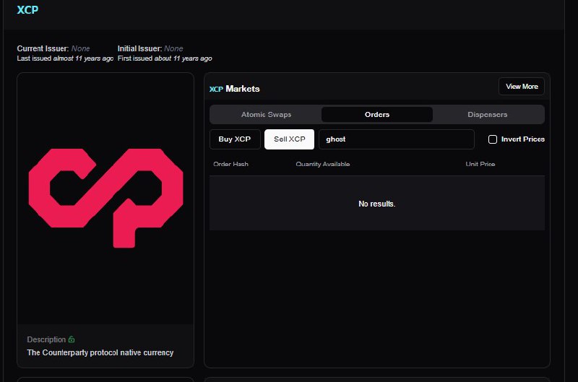Click the Current Issuer 'None' value

pyautogui.click(x=80, y=48)
